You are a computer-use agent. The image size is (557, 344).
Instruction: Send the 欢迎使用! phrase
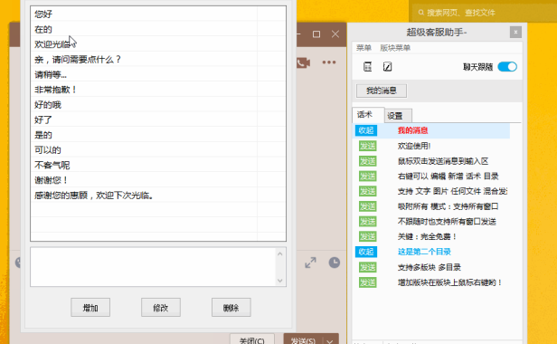click(x=367, y=146)
